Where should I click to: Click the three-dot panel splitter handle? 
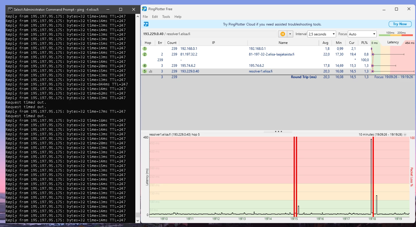point(278,132)
